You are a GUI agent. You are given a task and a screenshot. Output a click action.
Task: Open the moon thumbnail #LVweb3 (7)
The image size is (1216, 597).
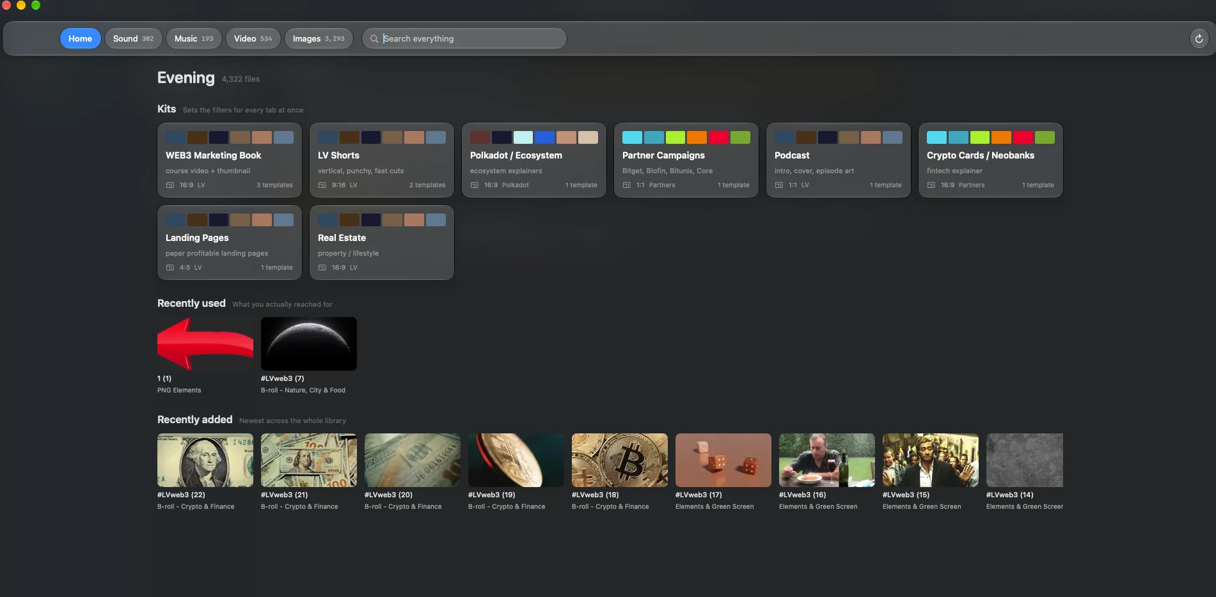[x=309, y=344]
